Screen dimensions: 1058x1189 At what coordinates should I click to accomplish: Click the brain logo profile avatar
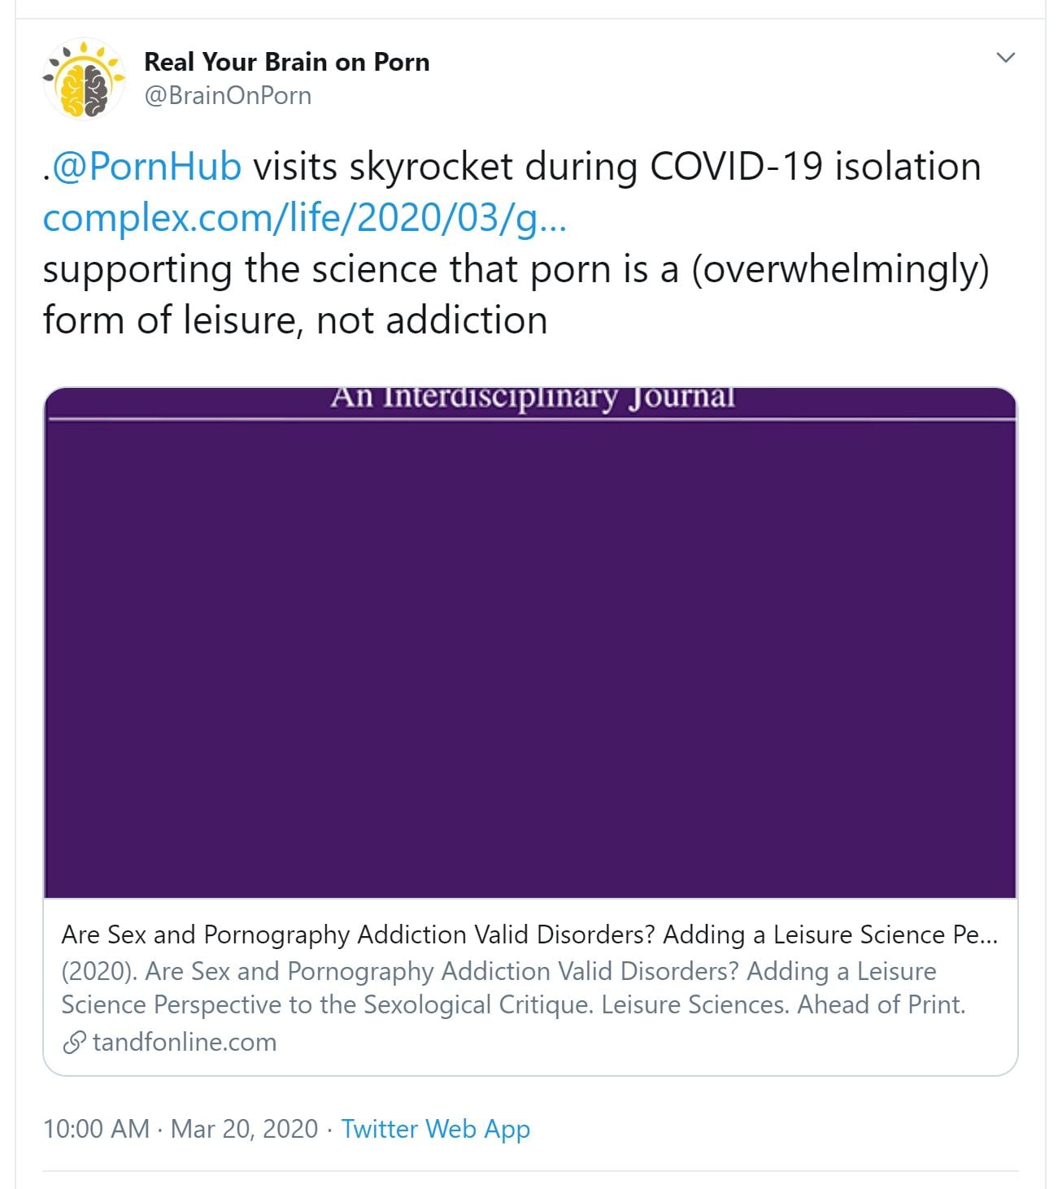coord(84,79)
